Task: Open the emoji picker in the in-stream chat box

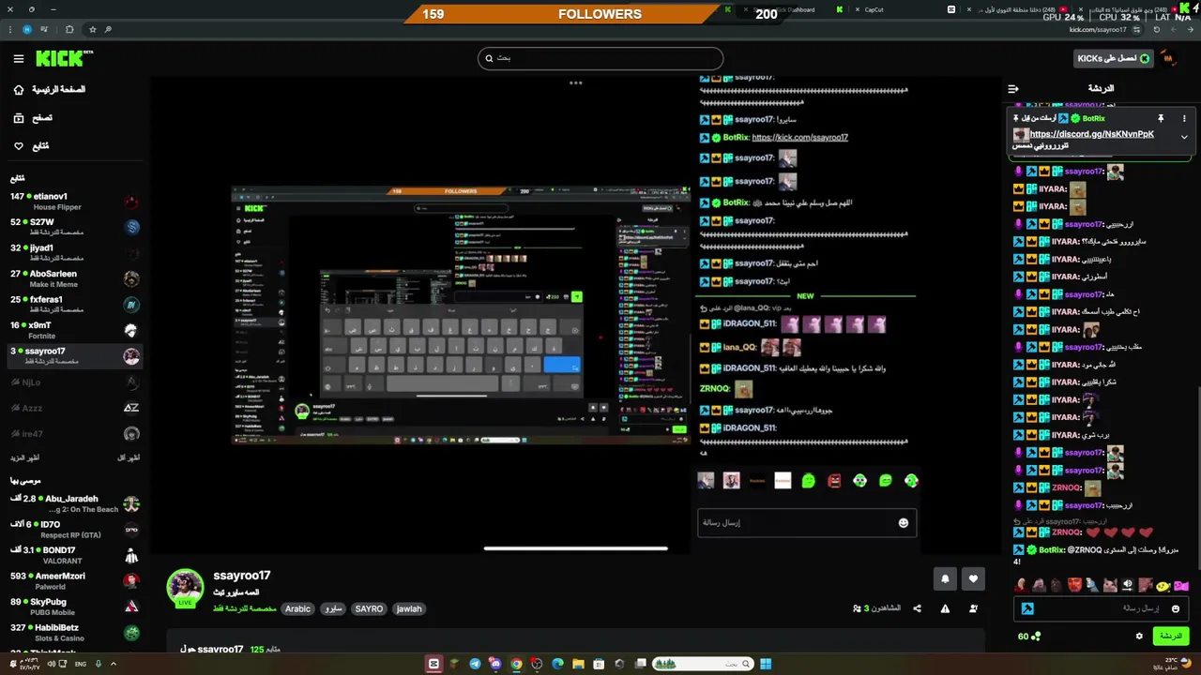Action: 904,523
